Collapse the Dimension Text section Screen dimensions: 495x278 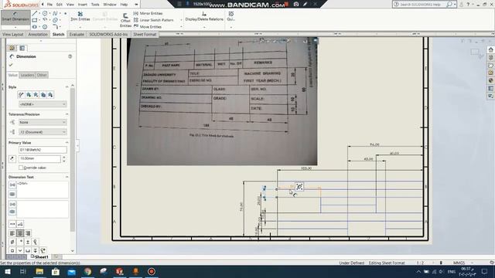click(x=67, y=177)
